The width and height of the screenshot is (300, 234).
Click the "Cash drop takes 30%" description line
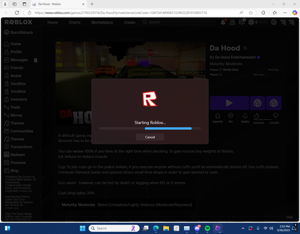point(76,193)
